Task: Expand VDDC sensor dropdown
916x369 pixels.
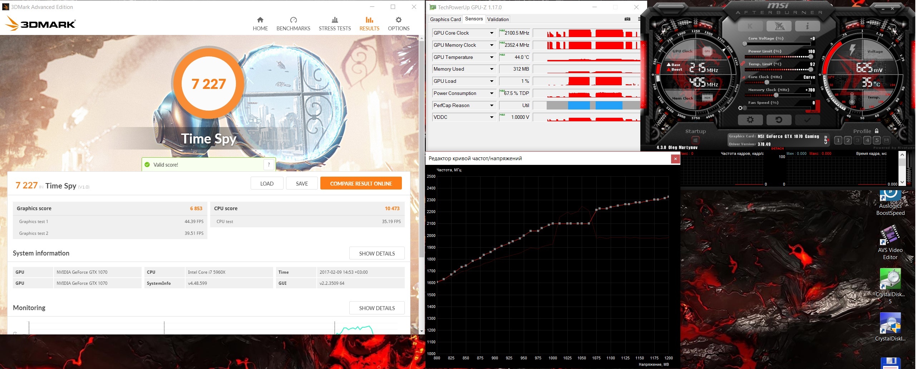Action: [492, 117]
